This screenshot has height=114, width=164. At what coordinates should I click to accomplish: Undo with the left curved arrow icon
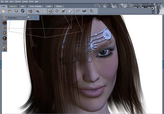click(78, 11)
